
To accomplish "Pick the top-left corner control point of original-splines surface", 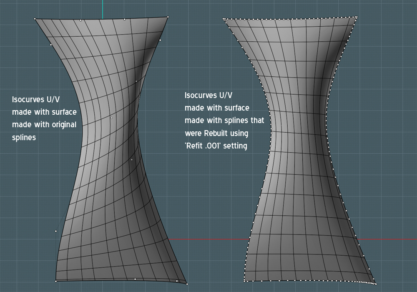I will click(x=35, y=19).
